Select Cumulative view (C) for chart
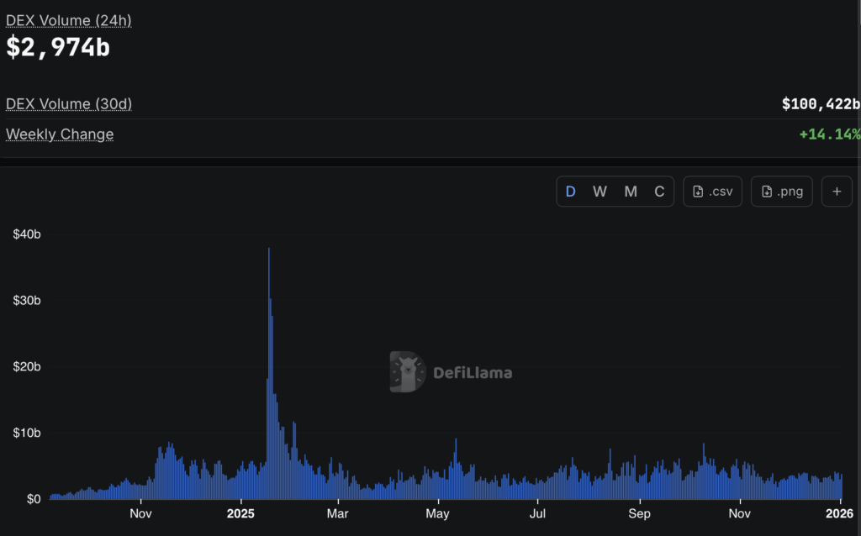861x536 pixels. pos(659,192)
